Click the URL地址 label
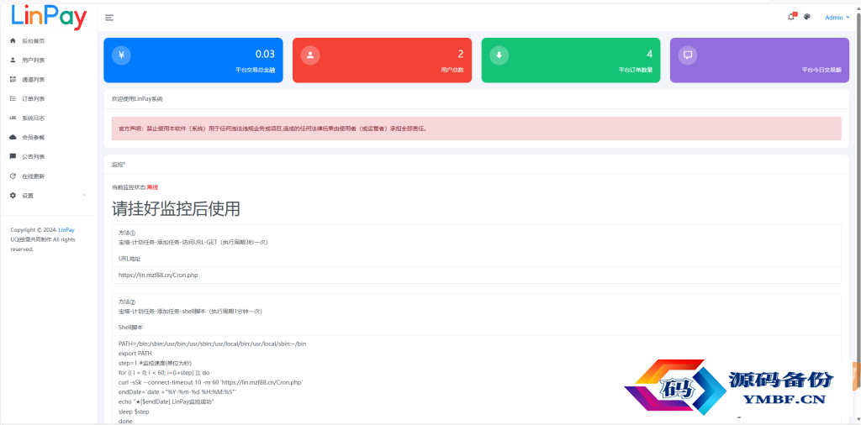Viewport: 861px width, 425px height. click(x=129, y=259)
